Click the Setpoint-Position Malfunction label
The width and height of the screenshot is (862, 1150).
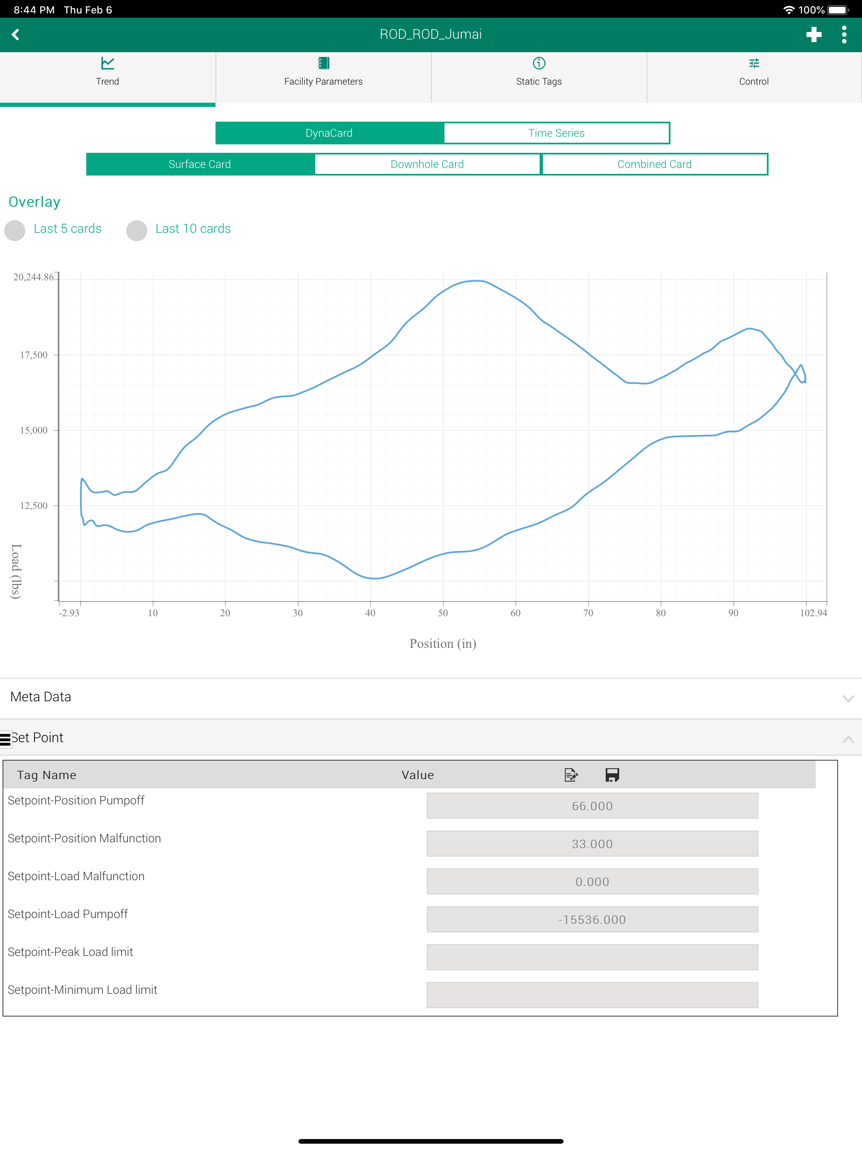pyautogui.click(x=84, y=838)
